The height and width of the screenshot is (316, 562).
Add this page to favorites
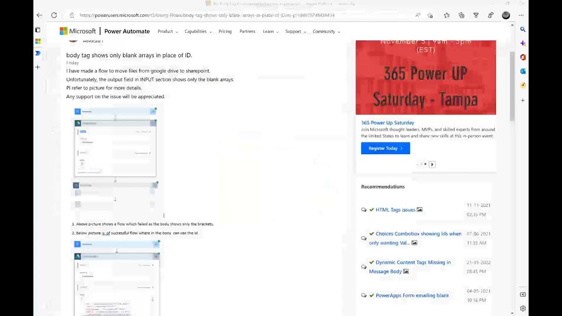coord(430,15)
